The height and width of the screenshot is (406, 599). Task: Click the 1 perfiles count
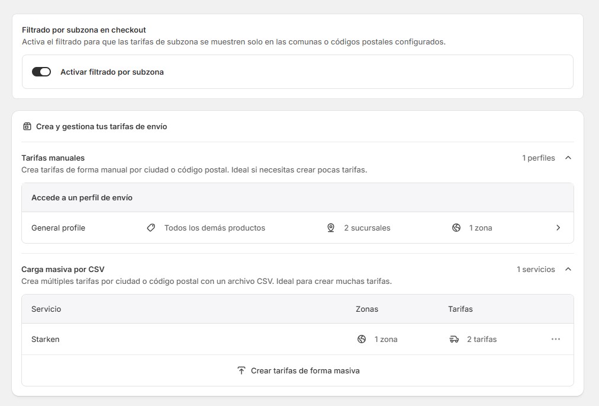pyautogui.click(x=538, y=158)
